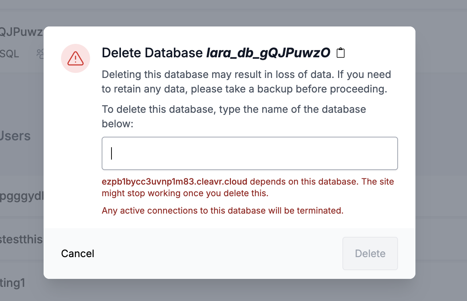Select the SQL label behind the dialog
The image size is (467, 301).
point(9,54)
